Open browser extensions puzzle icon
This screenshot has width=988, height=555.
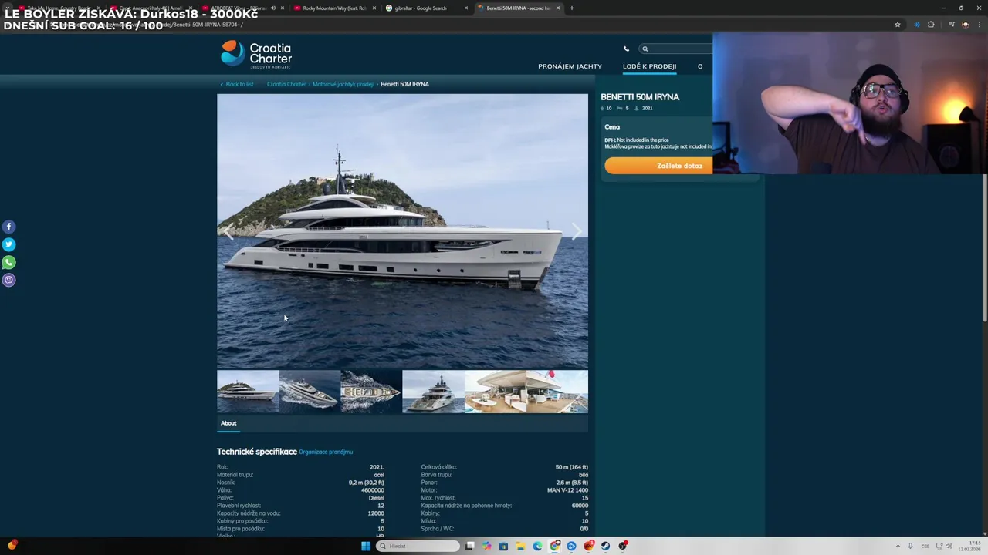point(931,25)
